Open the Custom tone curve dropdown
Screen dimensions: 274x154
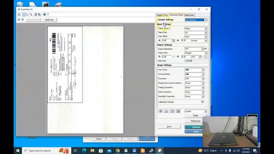pos(196,111)
